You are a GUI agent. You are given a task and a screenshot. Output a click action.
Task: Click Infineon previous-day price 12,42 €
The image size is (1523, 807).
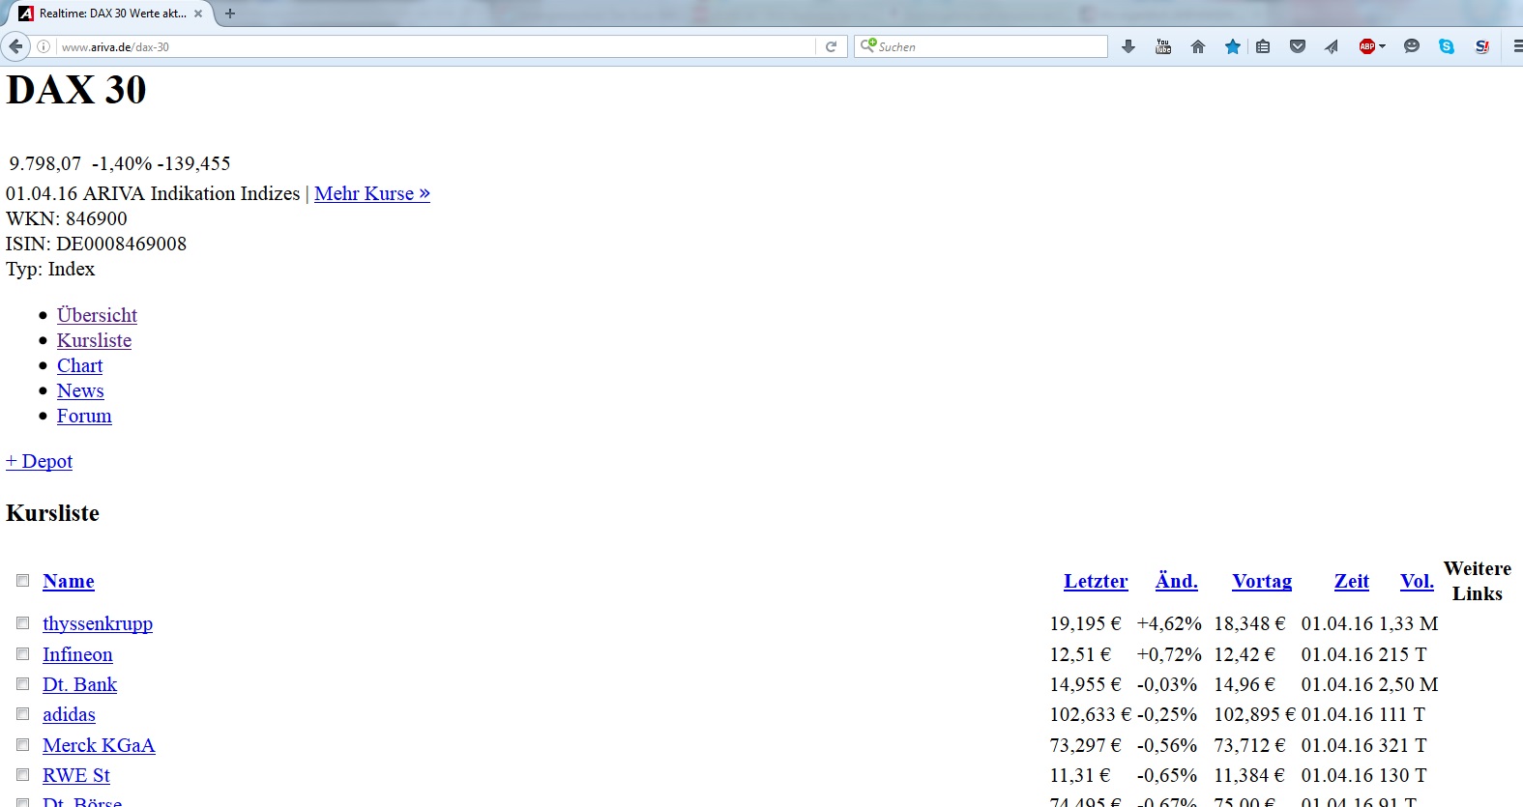pos(1245,654)
